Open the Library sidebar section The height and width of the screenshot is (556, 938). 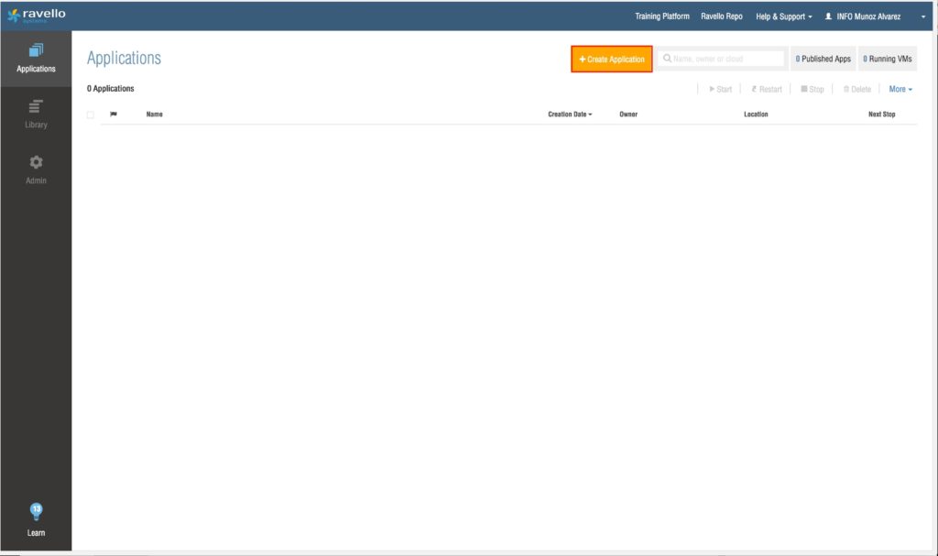[36, 114]
